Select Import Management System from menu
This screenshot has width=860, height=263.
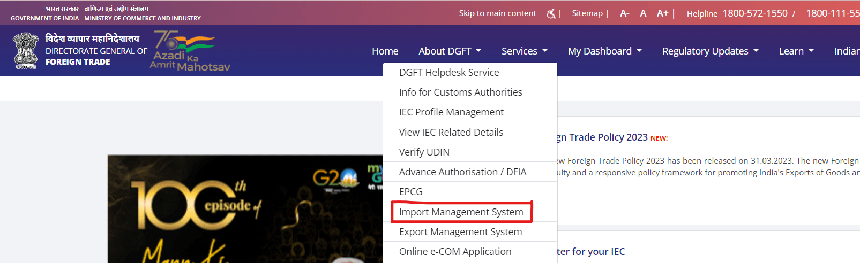[461, 212]
